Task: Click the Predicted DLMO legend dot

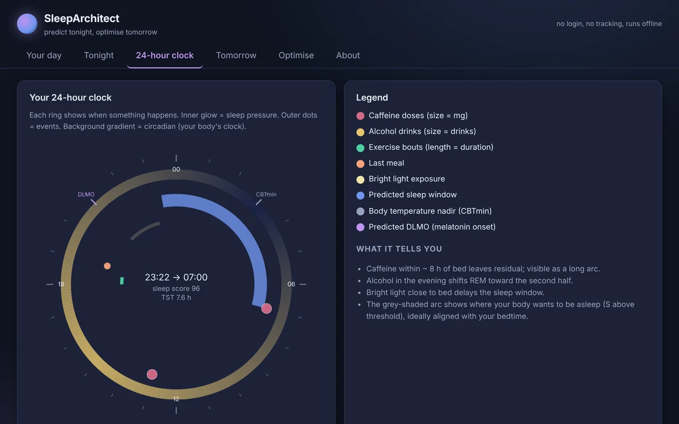Action: coord(360,227)
